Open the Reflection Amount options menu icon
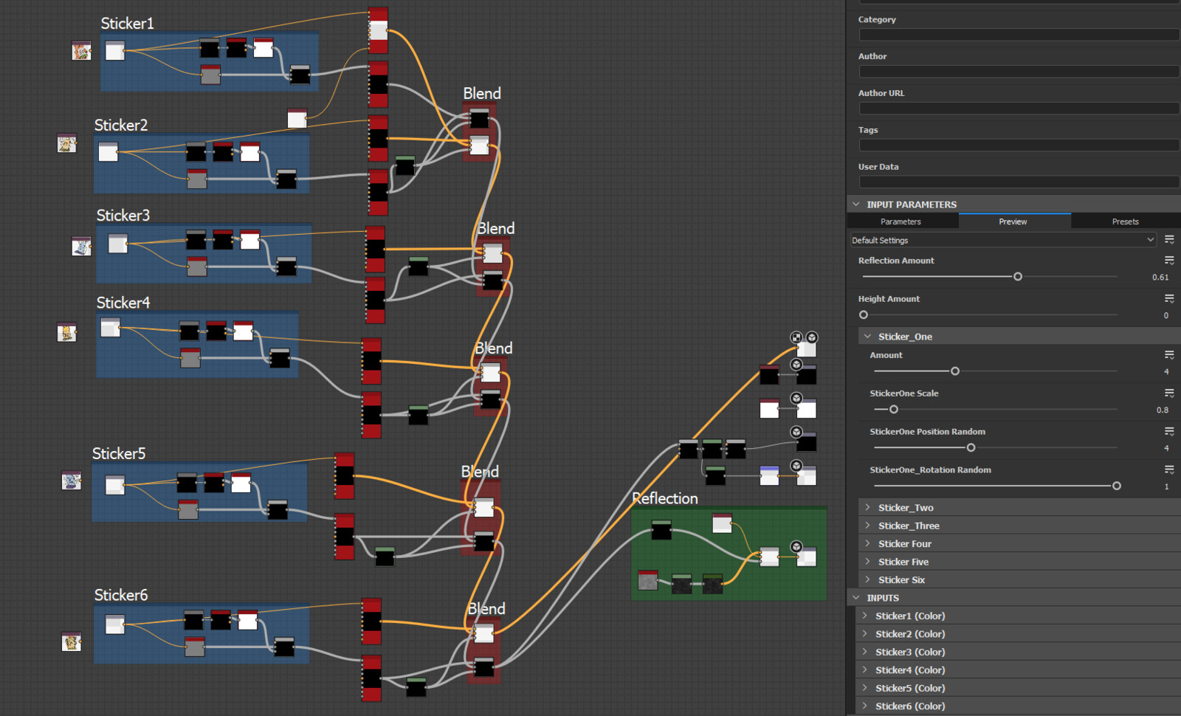Viewport: 1181px width, 716px height. click(x=1169, y=261)
